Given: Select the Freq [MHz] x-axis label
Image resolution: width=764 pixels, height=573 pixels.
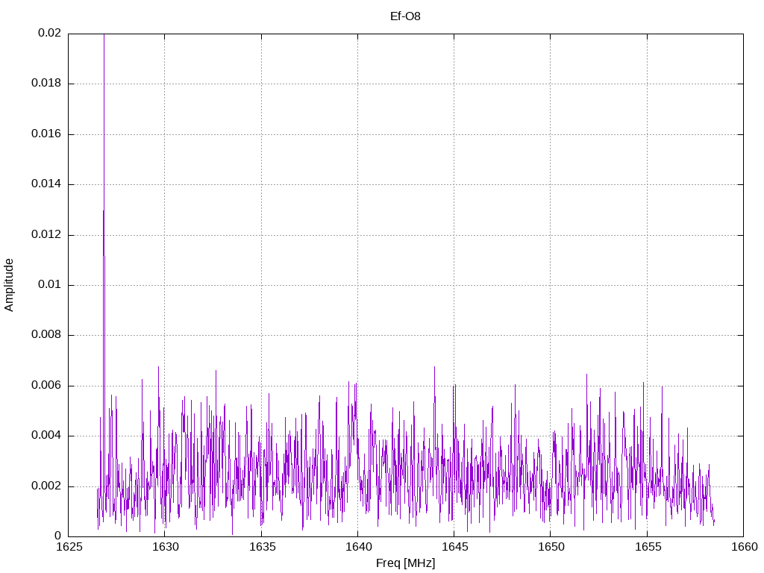Looking at the screenshot, I should click(405, 563).
